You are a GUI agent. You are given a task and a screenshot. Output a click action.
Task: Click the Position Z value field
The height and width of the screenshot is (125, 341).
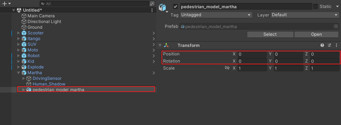pyautogui.click(x=325, y=54)
